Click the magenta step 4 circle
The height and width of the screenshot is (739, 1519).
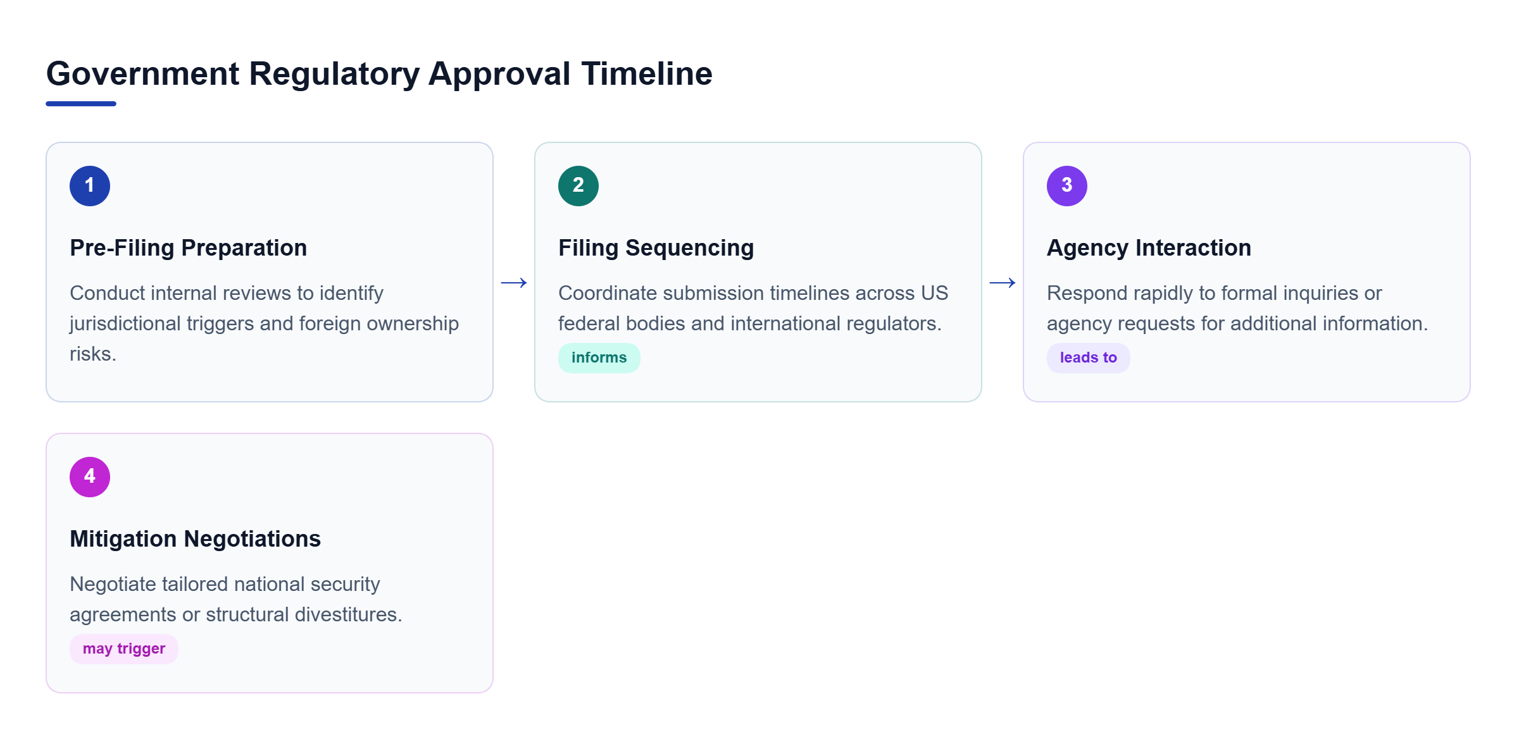(x=90, y=477)
